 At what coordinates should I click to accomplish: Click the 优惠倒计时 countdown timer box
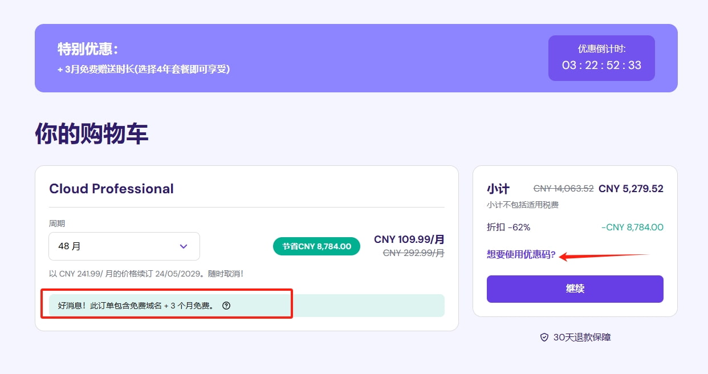point(601,58)
